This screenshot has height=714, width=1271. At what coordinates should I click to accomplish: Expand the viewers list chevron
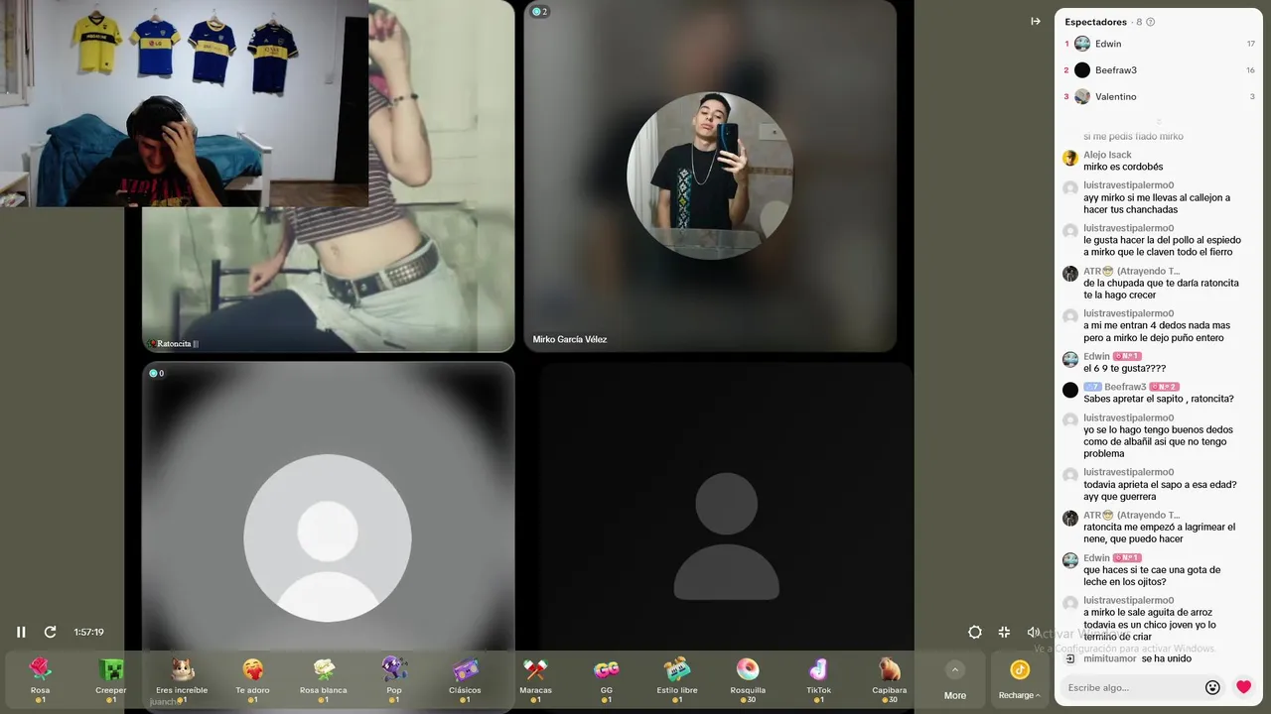pos(1158,121)
